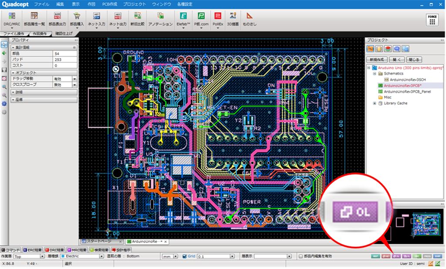The height and width of the screenshot is (269, 446).
Task: Open the ファイル menu
Action: 41,4
